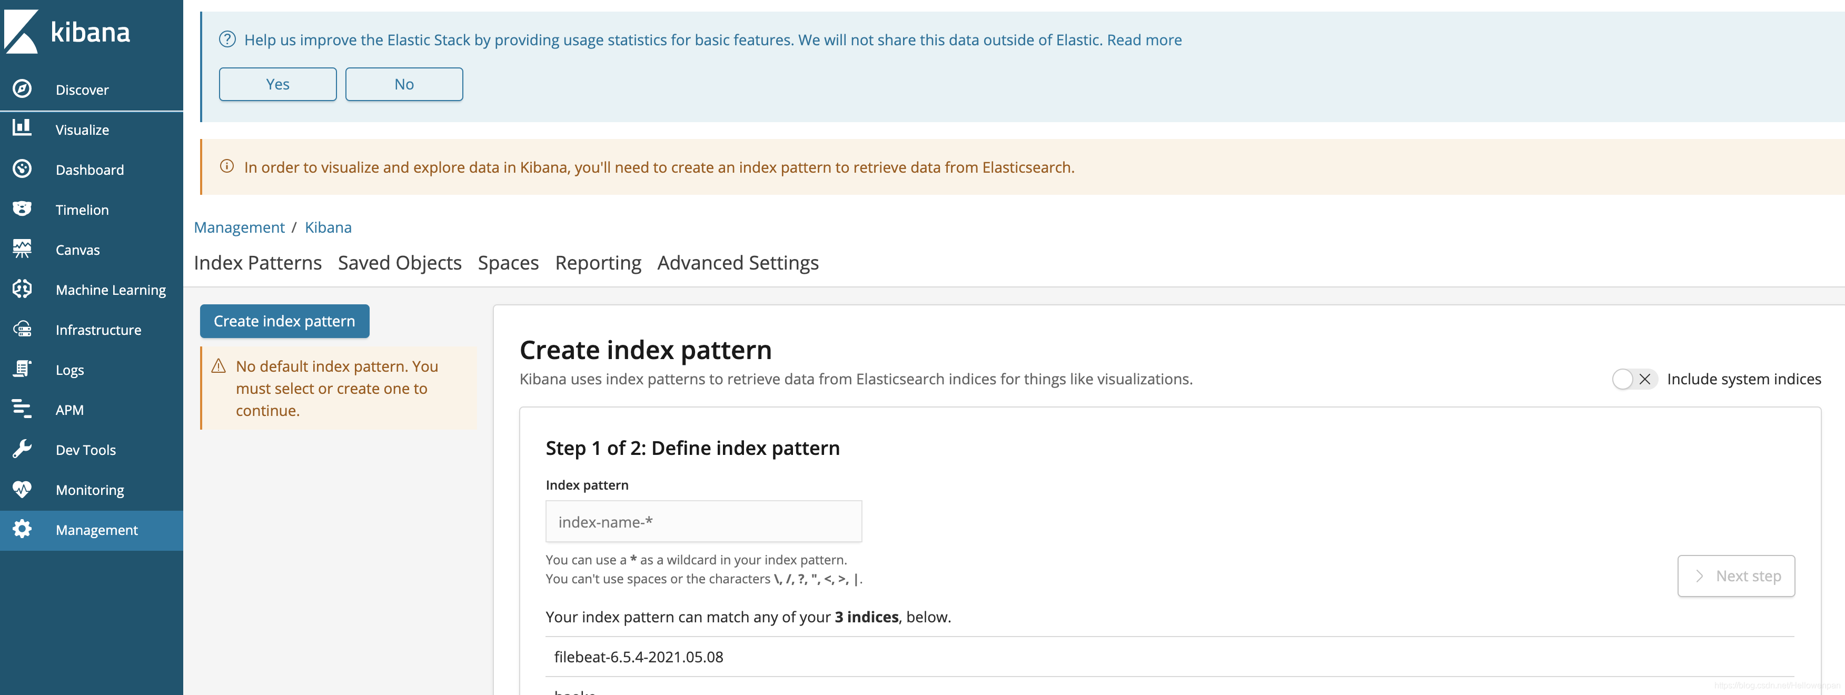Switch to the Index Patterns tab
This screenshot has width=1845, height=695.
258,263
